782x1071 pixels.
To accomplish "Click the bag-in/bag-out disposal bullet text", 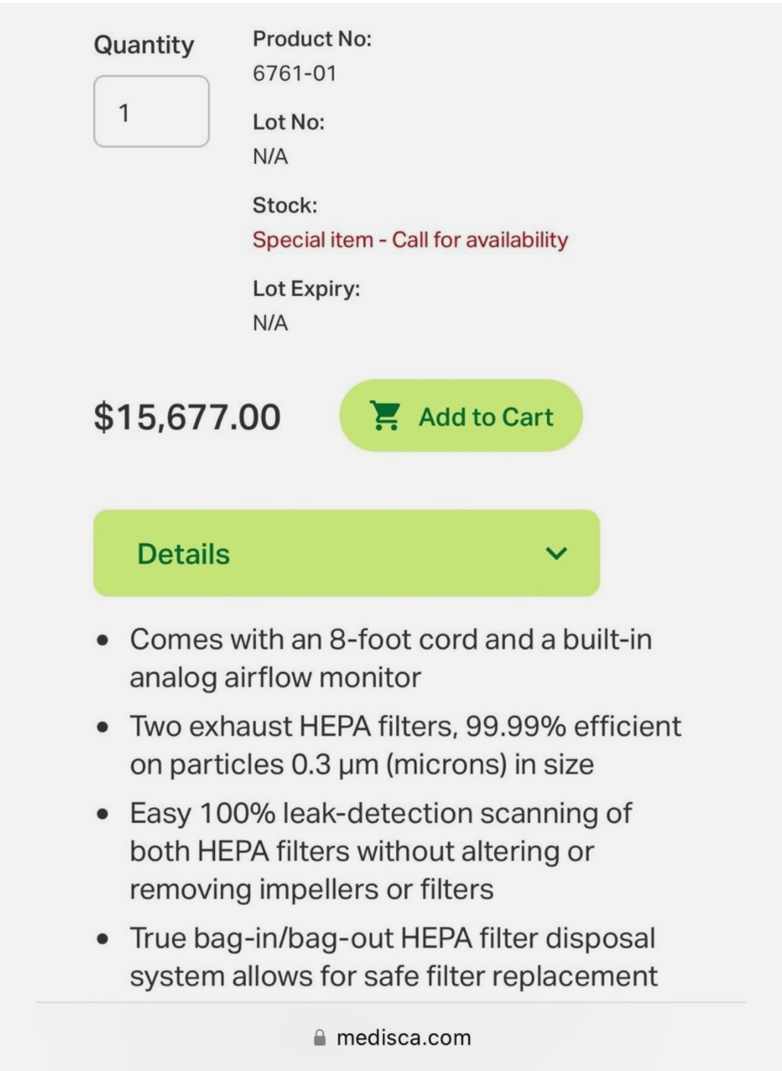I will click(x=393, y=957).
